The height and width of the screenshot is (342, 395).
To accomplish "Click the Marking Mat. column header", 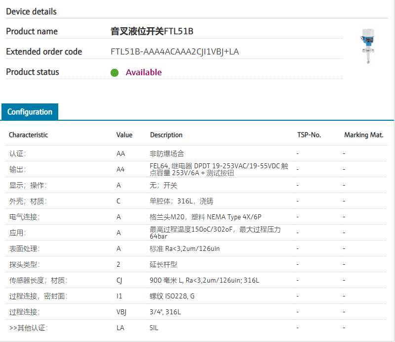I will [363, 135].
